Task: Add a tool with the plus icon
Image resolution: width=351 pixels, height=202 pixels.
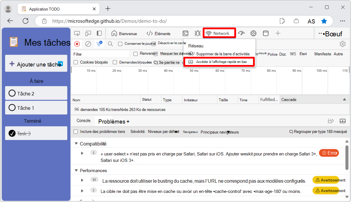Action: [278, 33]
